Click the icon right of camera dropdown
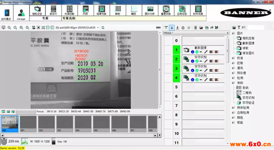The height and width of the screenshot is (150, 274). tap(103, 28)
